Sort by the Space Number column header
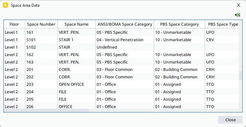 41,24
